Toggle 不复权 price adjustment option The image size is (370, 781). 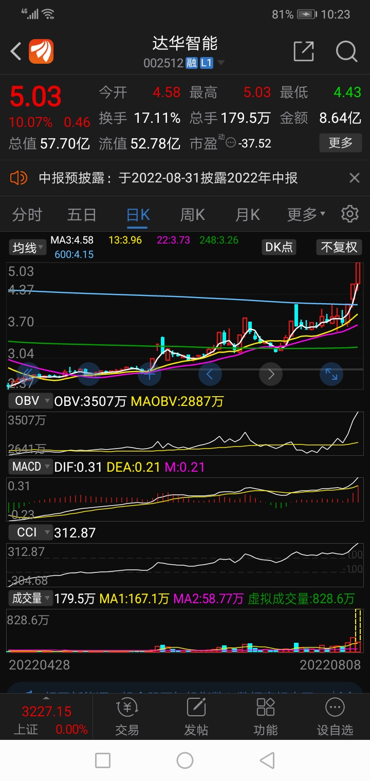pyautogui.click(x=339, y=247)
